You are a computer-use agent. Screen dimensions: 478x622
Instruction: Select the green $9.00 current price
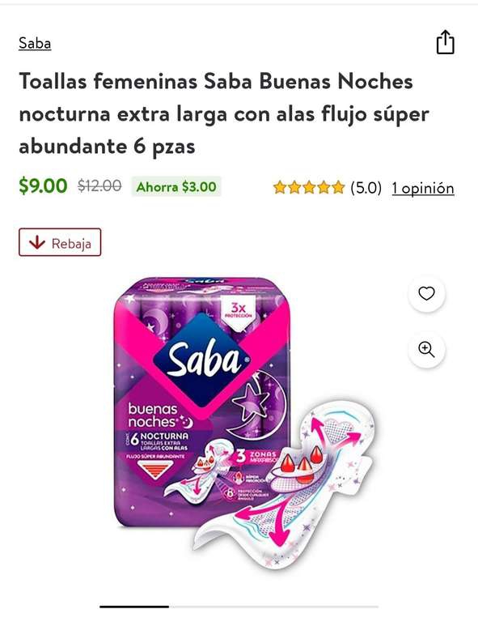43,185
